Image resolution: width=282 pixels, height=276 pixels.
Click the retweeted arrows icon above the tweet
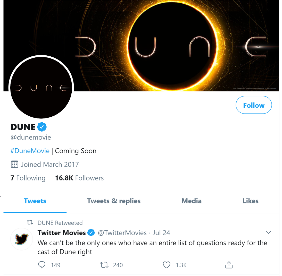click(30, 223)
